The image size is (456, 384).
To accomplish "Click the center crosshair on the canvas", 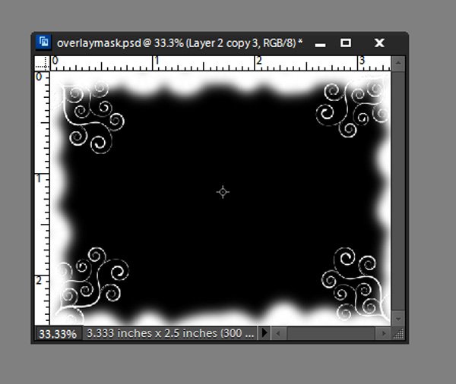I will pos(223,192).
